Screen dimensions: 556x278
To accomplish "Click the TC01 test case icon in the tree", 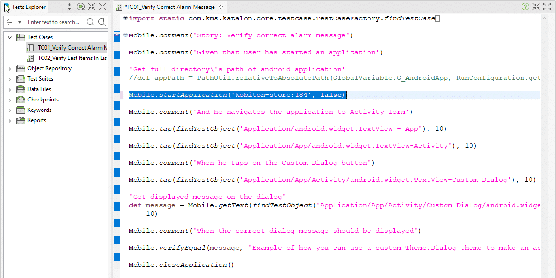I will (31, 48).
